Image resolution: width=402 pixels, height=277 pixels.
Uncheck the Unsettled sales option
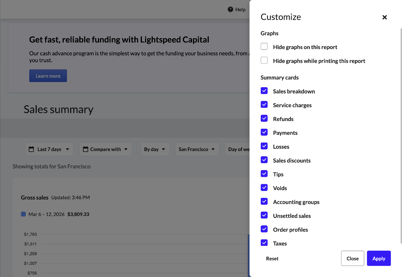point(264,215)
